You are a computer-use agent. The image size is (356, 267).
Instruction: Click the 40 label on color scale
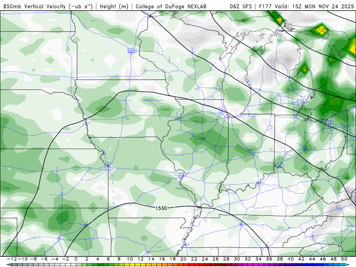coord(291,259)
